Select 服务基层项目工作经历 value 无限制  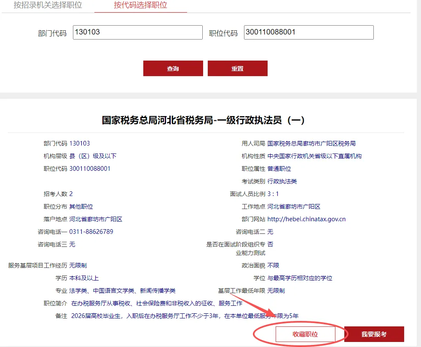pyautogui.click(x=78, y=265)
